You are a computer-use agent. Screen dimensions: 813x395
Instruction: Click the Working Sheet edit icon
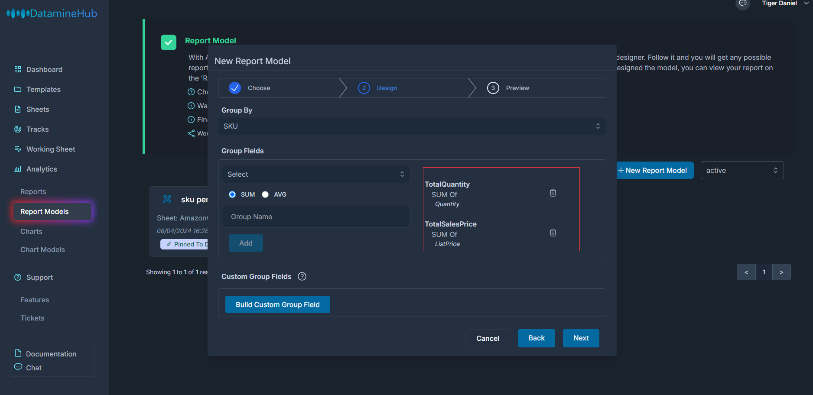[18, 149]
